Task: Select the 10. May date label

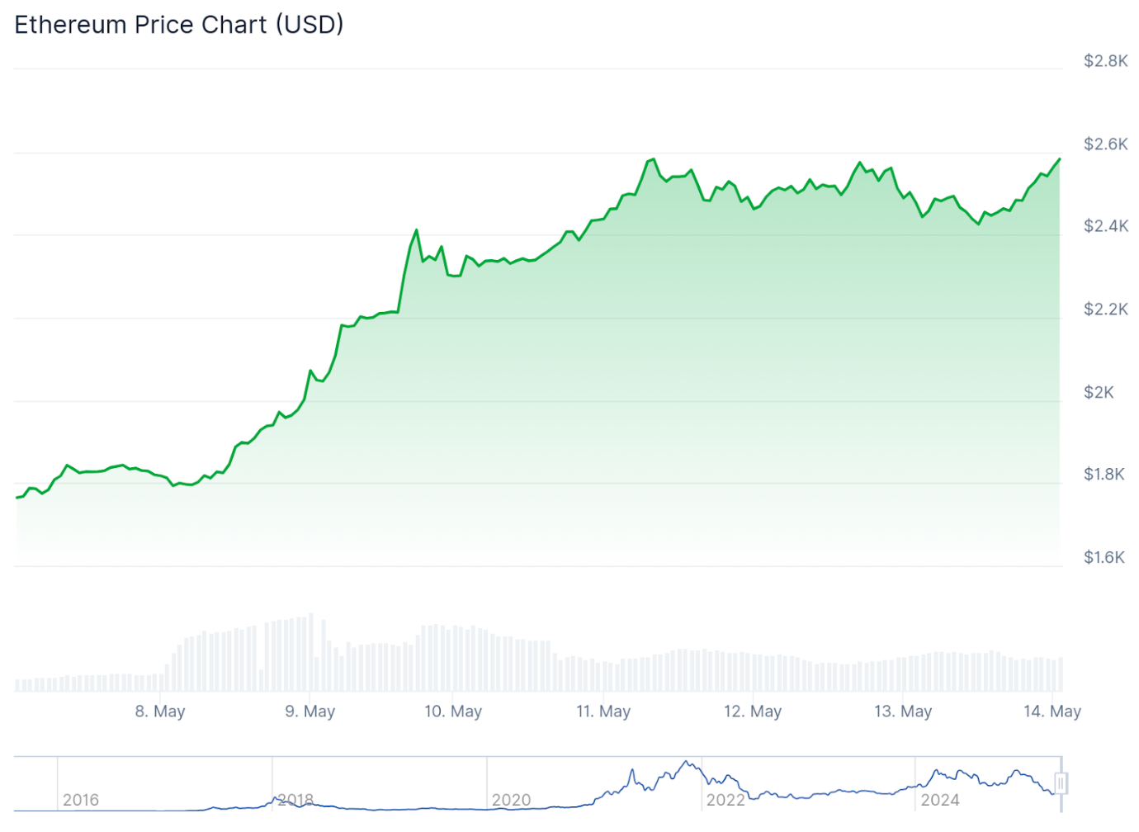Action: [453, 711]
